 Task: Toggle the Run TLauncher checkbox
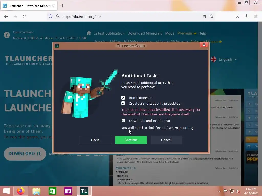[123, 98]
